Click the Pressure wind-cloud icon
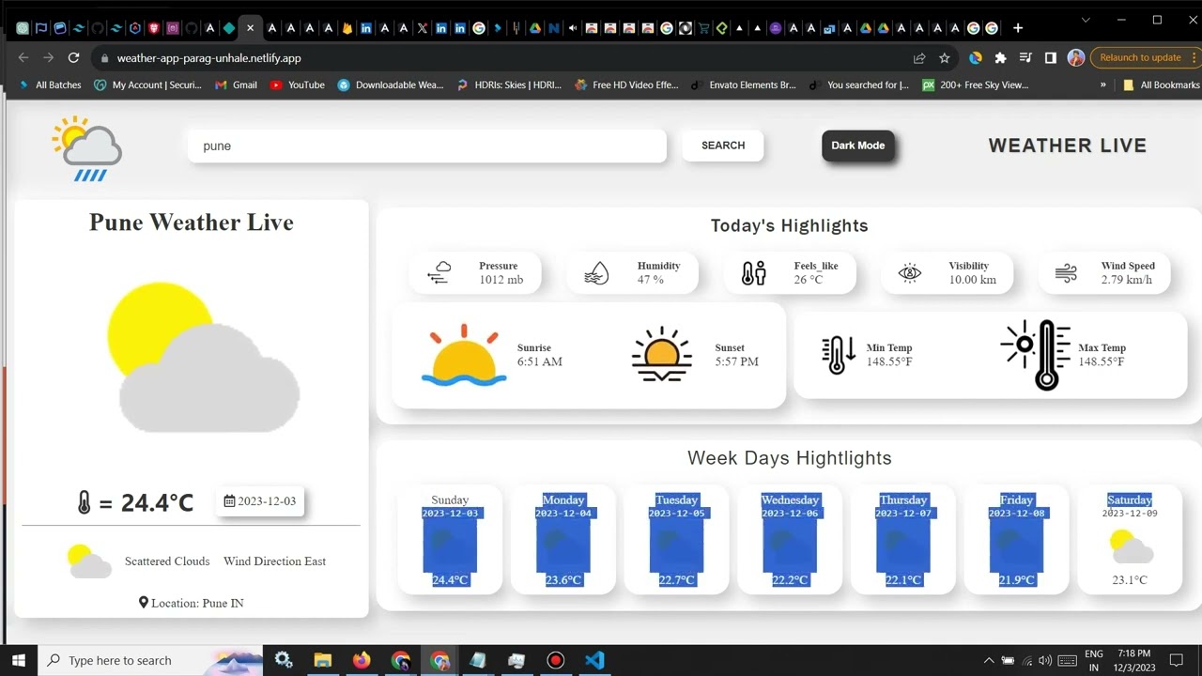 click(x=439, y=272)
